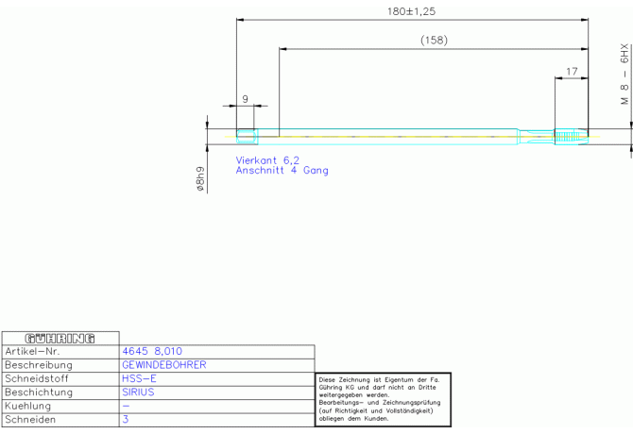Click the GEWINDEBOHRER description value
Image resolution: width=633 pixels, height=434 pixels.
[x=164, y=364]
